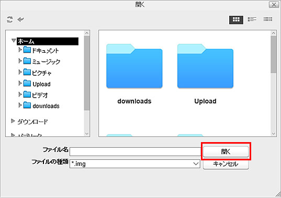281x198 pixels.
Task: Expand the ダウンロード tree node
Action: point(13,121)
